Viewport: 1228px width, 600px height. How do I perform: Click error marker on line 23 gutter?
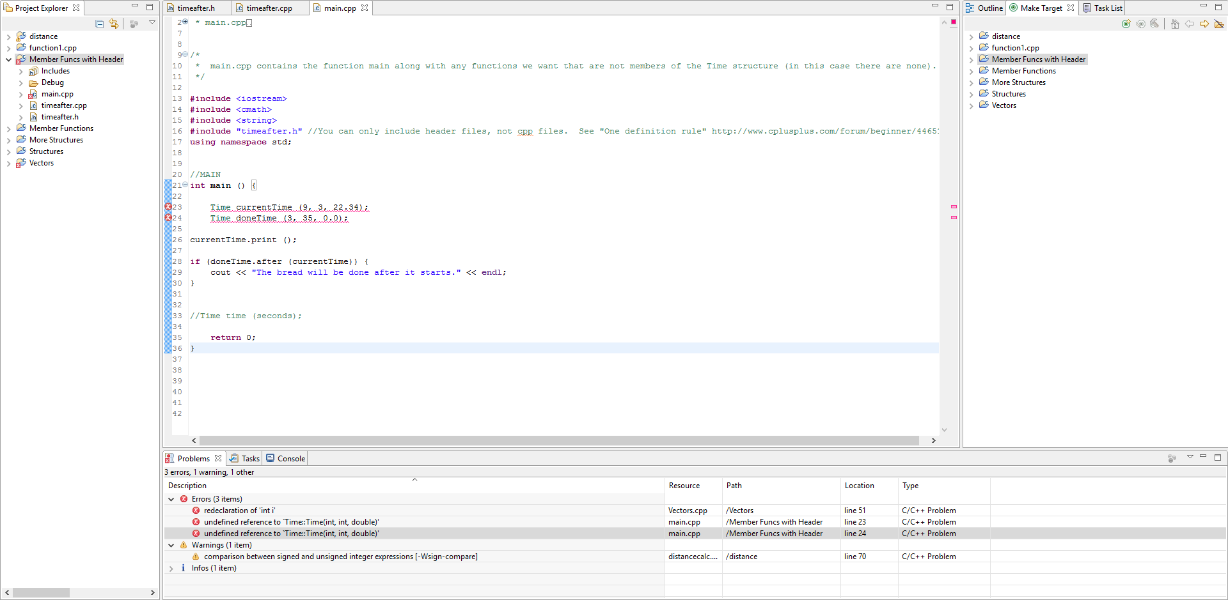click(168, 207)
